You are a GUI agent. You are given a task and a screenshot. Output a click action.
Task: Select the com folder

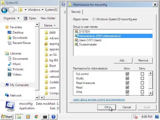(x=50, y=88)
